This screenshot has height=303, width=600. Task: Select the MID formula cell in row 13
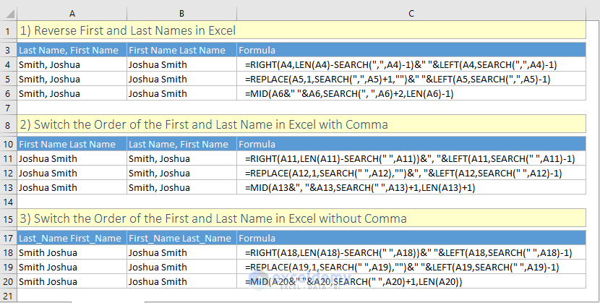tap(411, 188)
